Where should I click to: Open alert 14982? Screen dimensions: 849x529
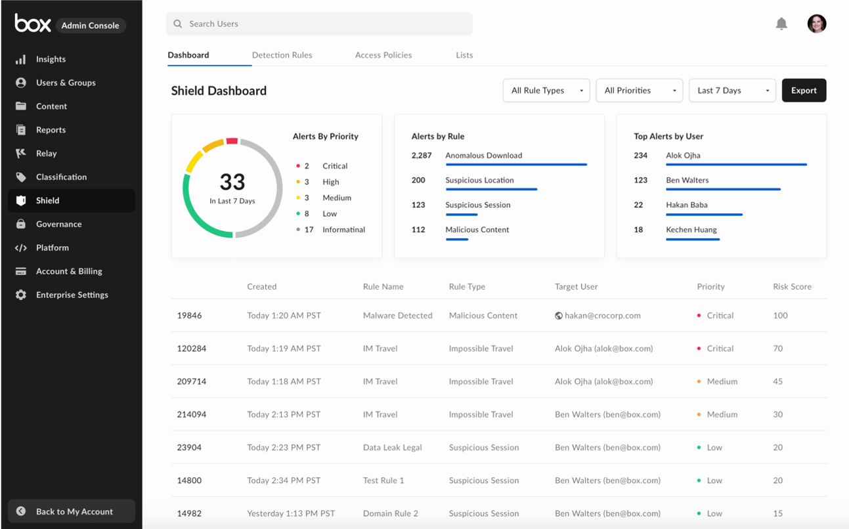click(x=189, y=513)
